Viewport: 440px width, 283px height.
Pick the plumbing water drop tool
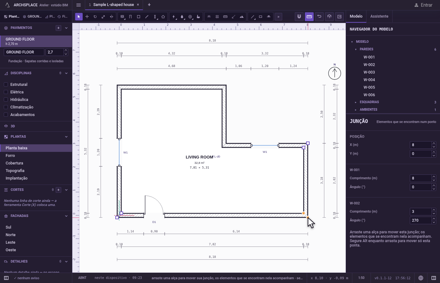[x=182, y=17]
